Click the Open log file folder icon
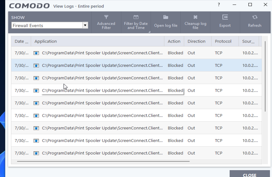272x177 pixels. click(166, 17)
